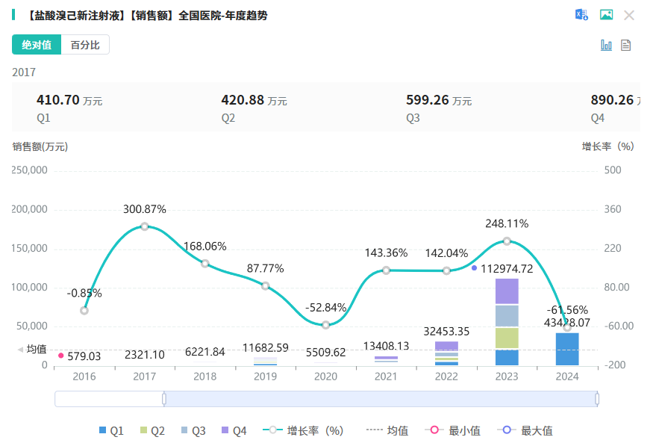Click the 2321.10 value label
The image size is (656, 443).
[x=144, y=355]
